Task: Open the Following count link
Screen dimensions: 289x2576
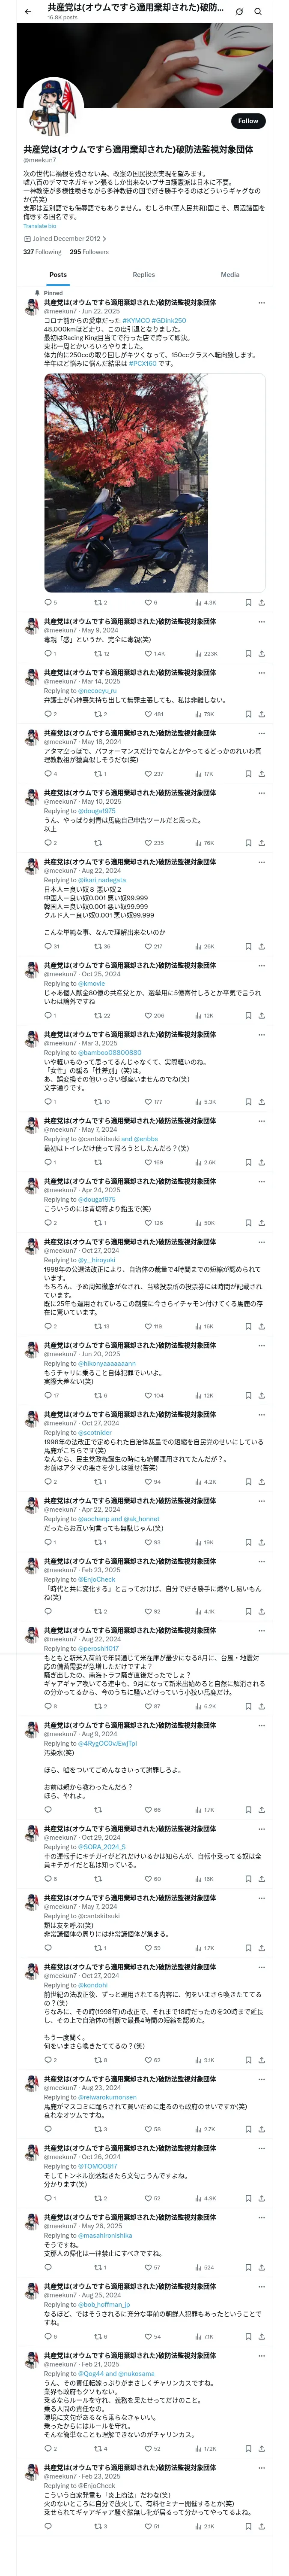Action: 42,252
